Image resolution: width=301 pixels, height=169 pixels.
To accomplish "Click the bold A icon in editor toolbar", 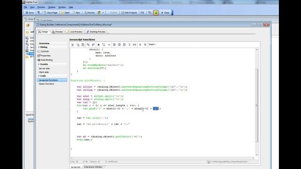I will pyautogui.click(x=98, y=45).
